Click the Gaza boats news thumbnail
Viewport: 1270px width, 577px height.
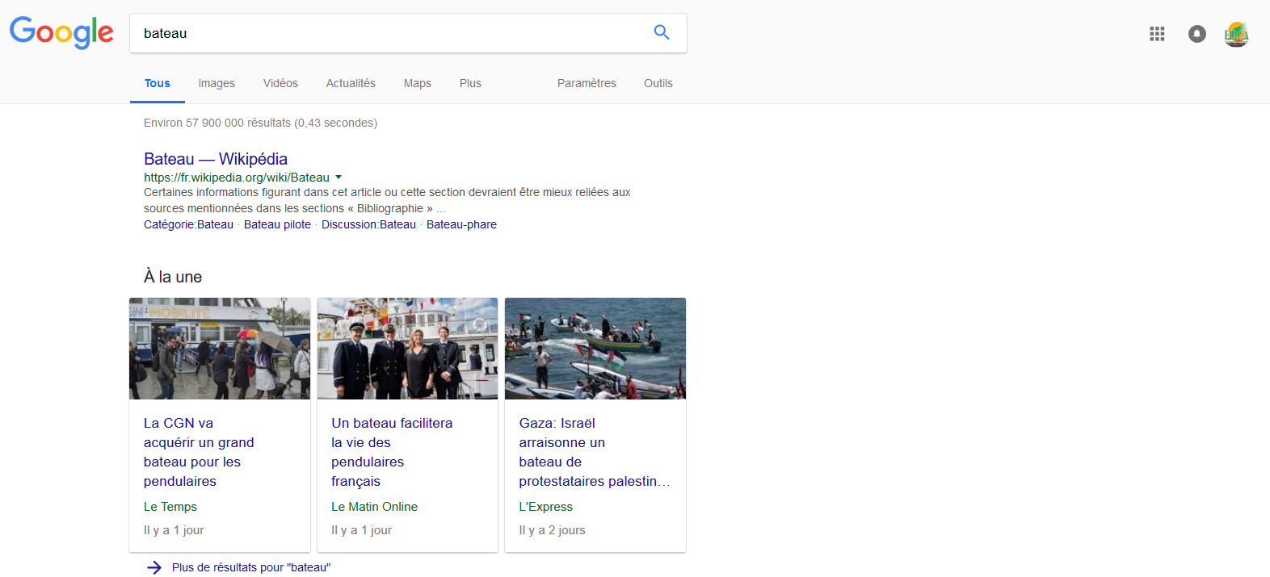[595, 349]
